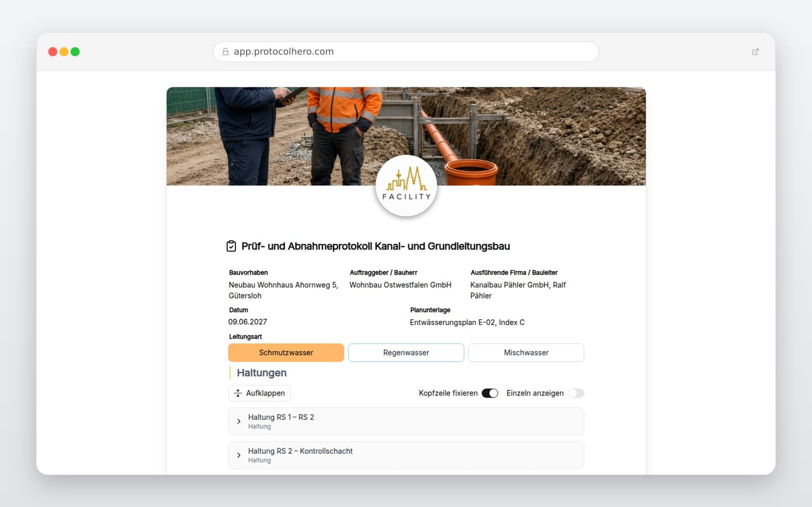Click the Haltungen section heading
The image size is (812, 507).
[262, 373]
